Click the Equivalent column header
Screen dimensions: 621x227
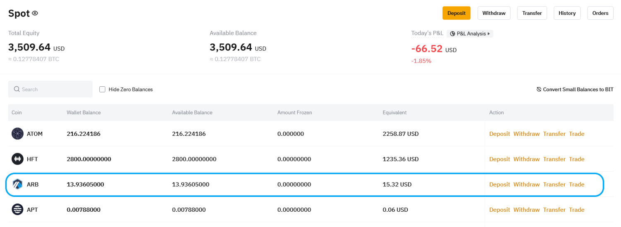coord(395,112)
